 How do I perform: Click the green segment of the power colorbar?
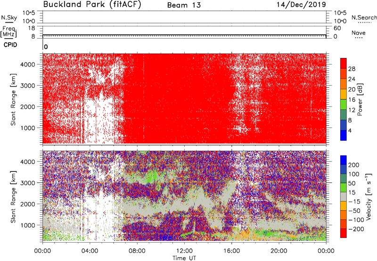[344, 105]
